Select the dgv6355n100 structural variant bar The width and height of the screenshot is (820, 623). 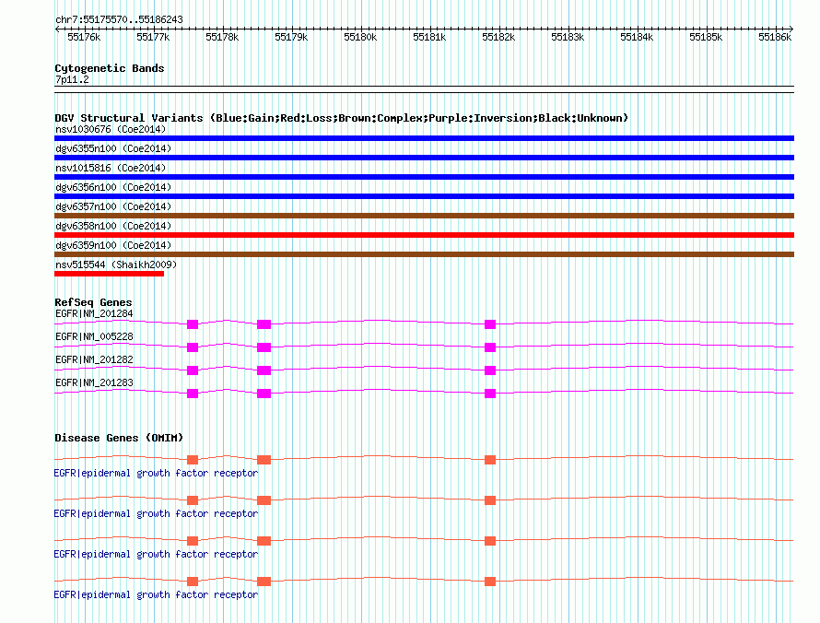pyautogui.click(x=424, y=158)
